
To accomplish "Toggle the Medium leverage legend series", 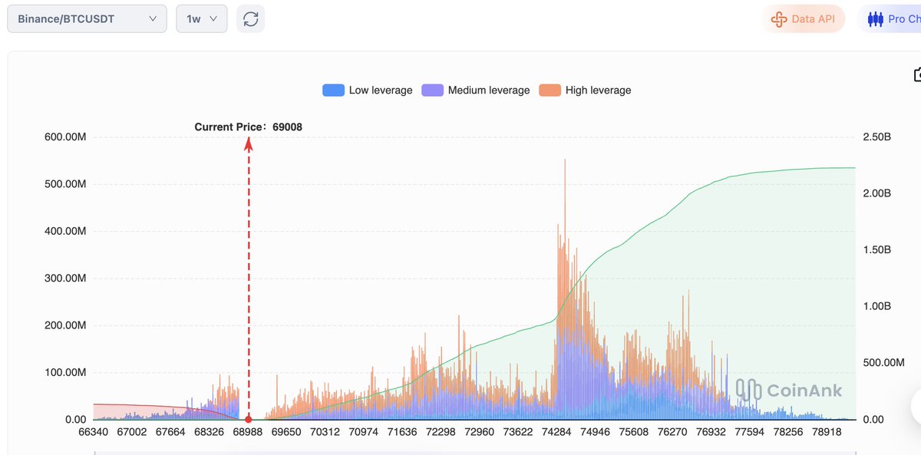I will [x=476, y=90].
